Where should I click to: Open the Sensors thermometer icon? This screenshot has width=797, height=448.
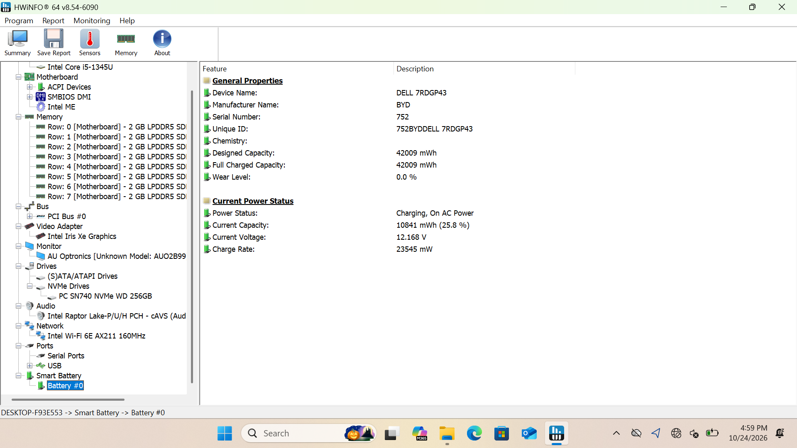click(90, 43)
